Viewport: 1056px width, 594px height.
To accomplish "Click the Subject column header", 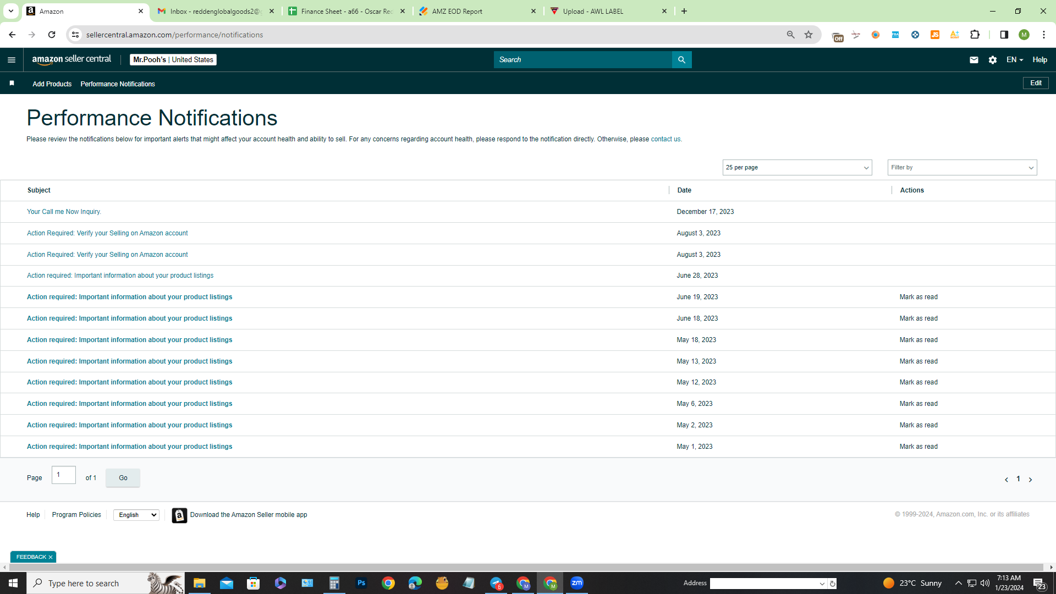I will tap(39, 190).
